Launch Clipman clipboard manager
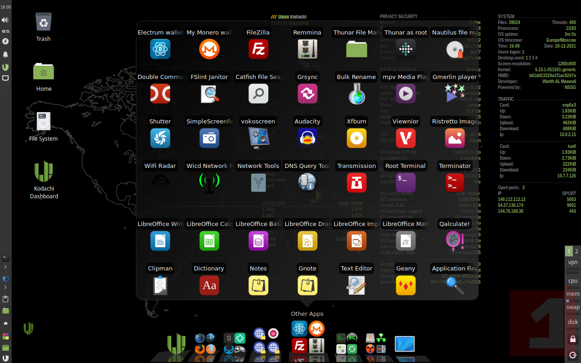The image size is (581, 363). tap(160, 285)
